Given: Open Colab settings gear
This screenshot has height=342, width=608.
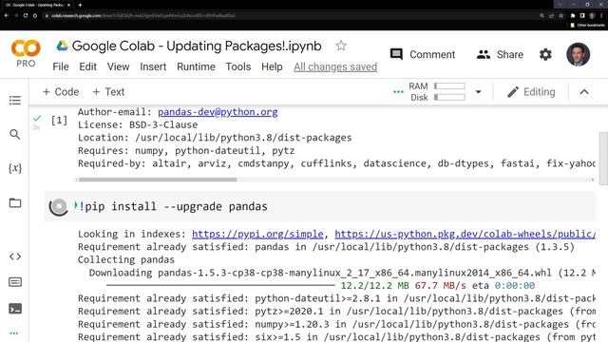Looking at the screenshot, I should [x=545, y=54].
